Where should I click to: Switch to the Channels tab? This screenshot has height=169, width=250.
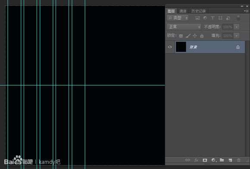pos(183,11)
